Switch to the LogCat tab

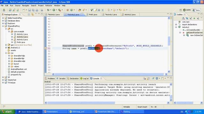click(x=84, y=79)
